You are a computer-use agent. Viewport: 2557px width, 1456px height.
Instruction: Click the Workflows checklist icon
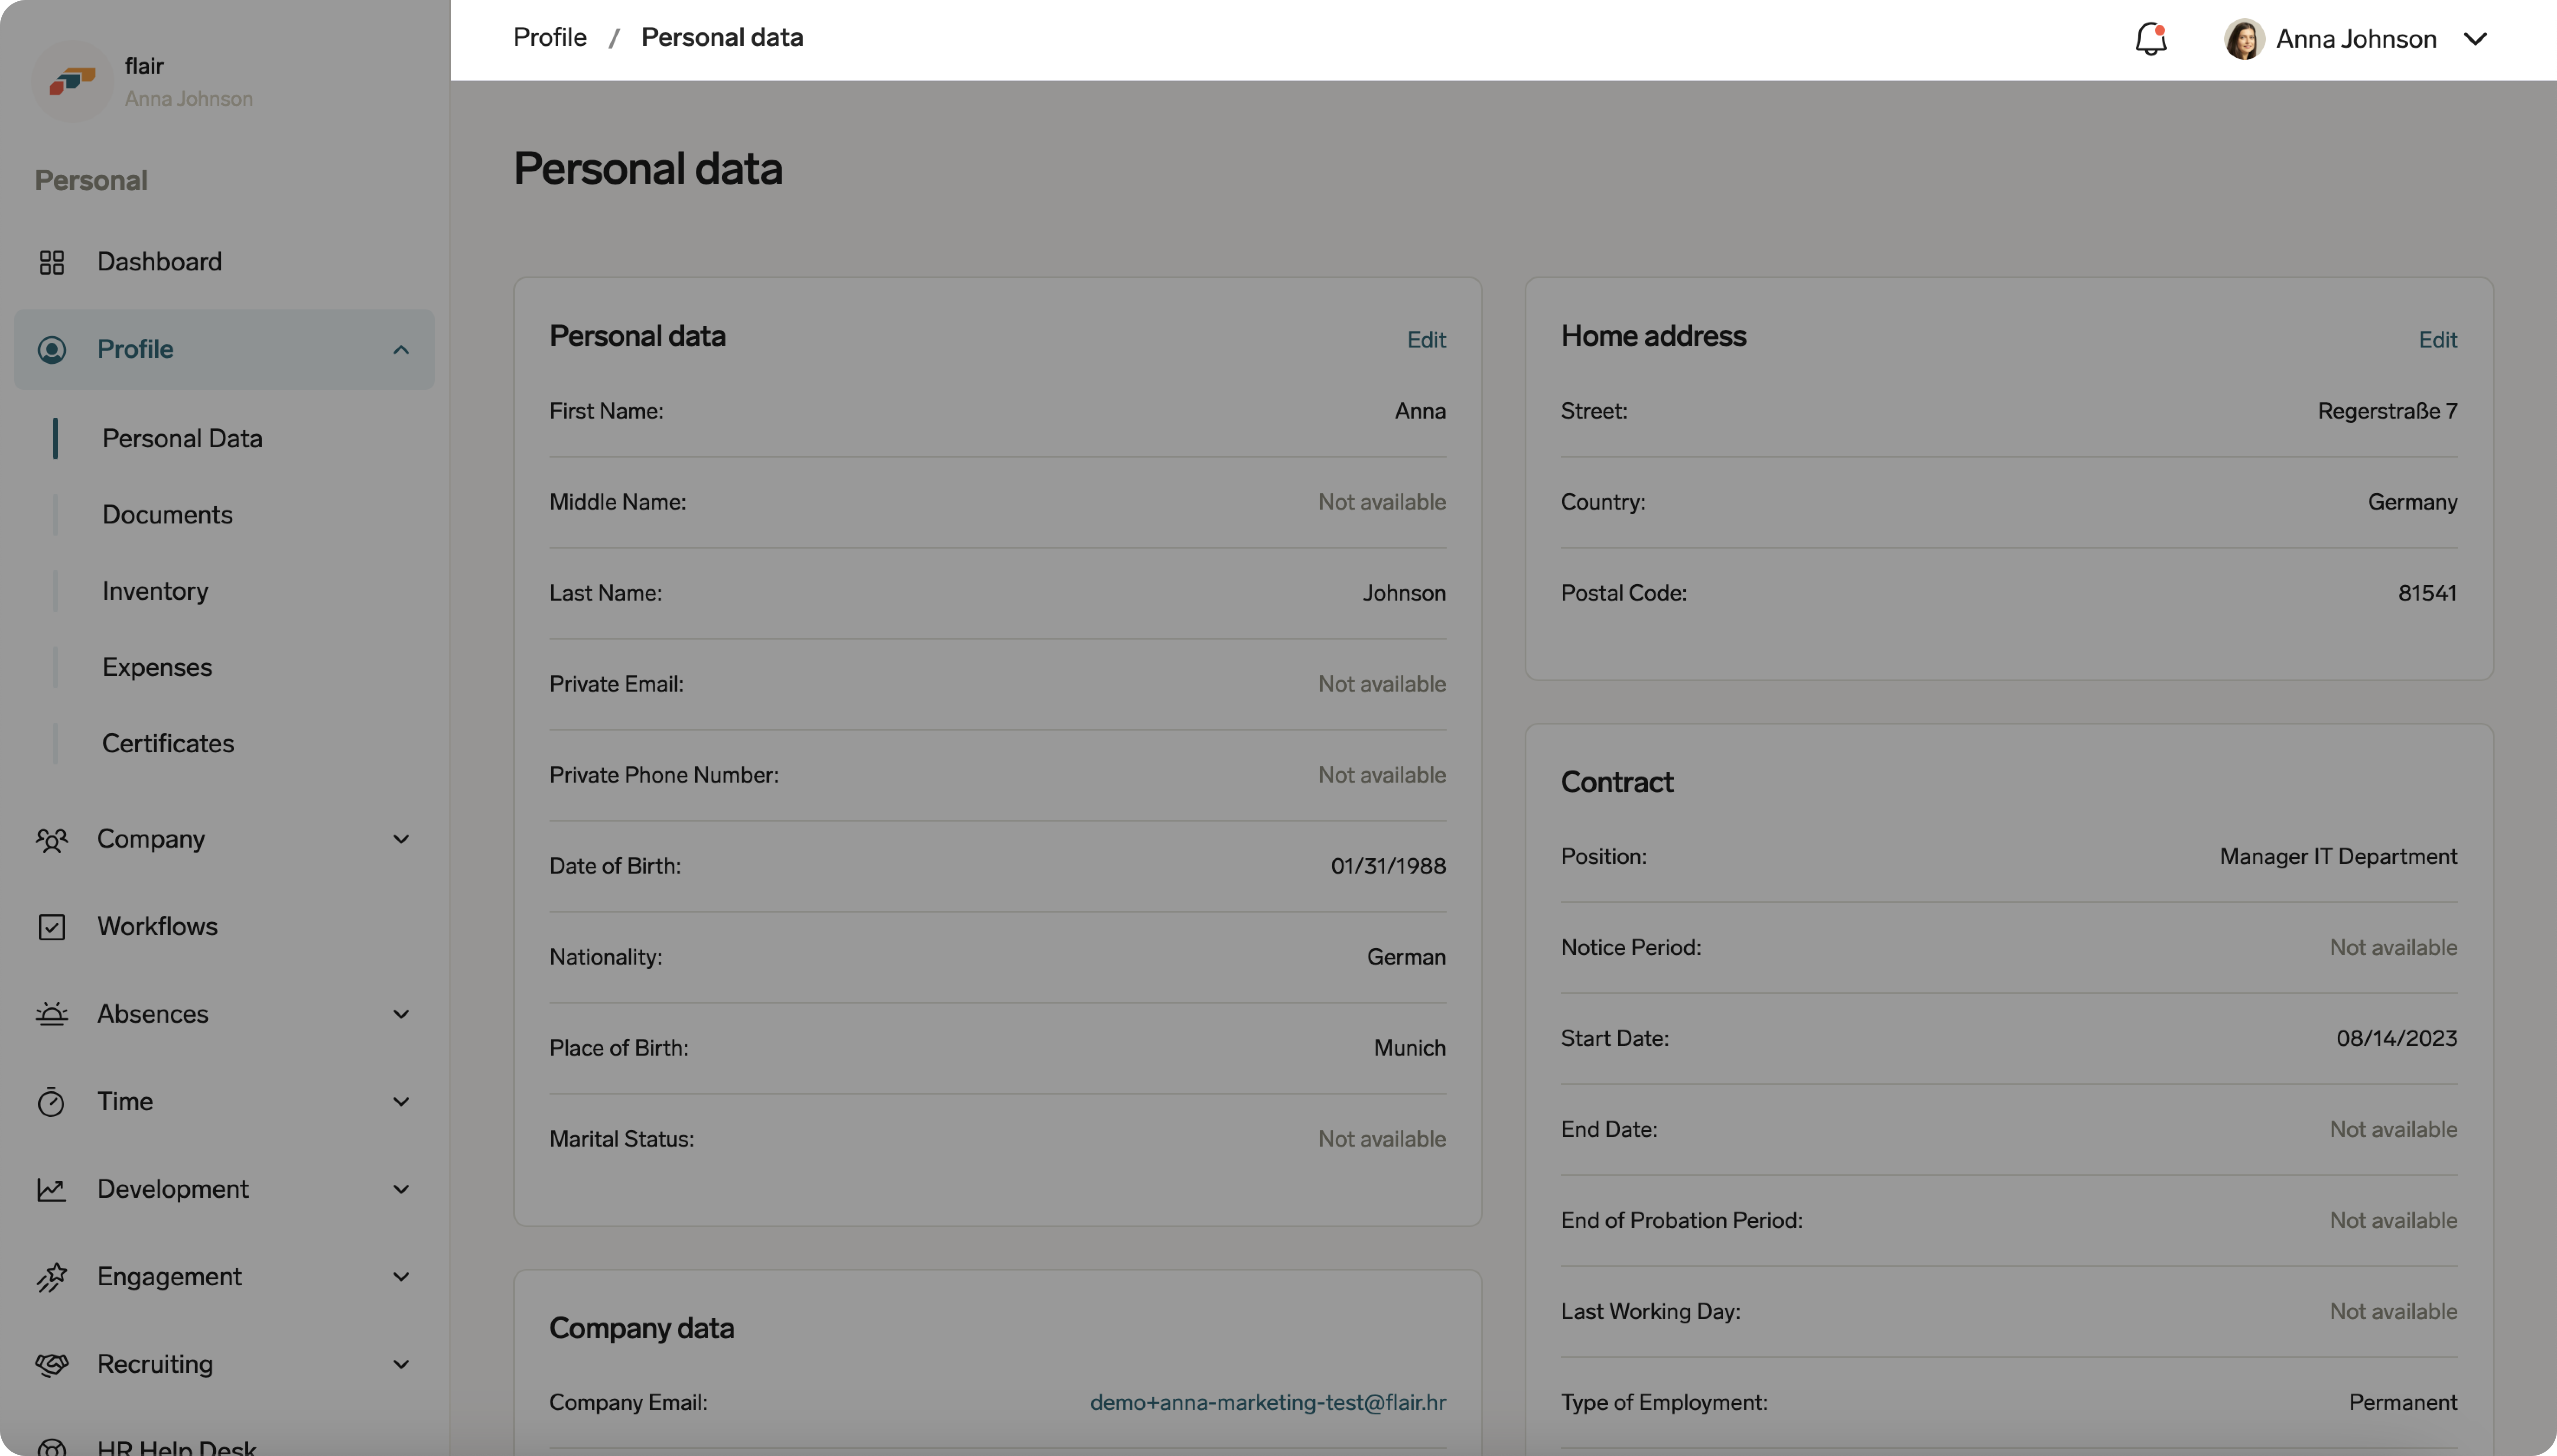[x=52, y=926]
